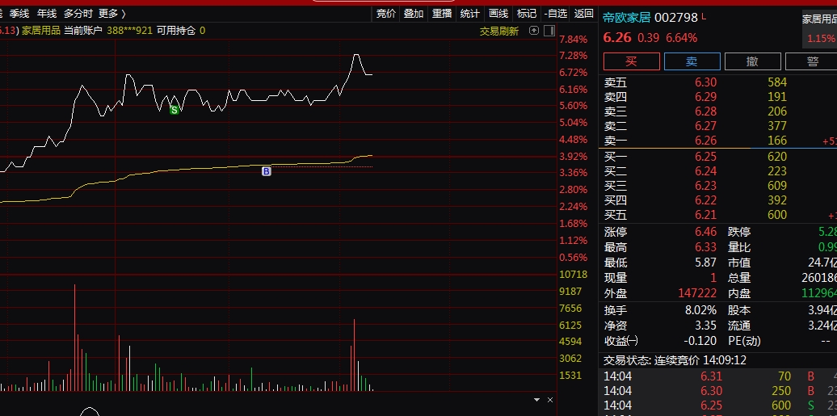Select 买二 price 6.24

click(705, 171)
